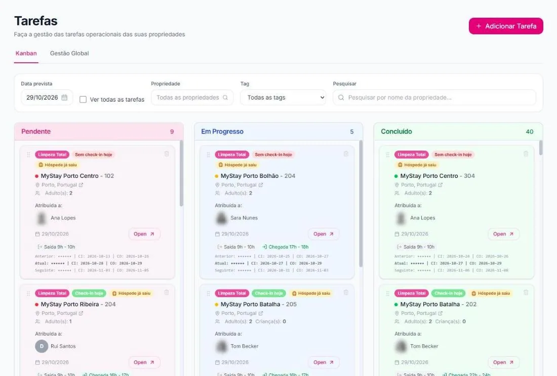The image size is (557, 376).
Task: Open map link icon for Porto Ribeira - 204
Action: 81,313
